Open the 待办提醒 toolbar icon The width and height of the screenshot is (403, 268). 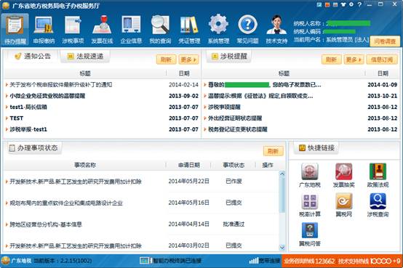15,30
